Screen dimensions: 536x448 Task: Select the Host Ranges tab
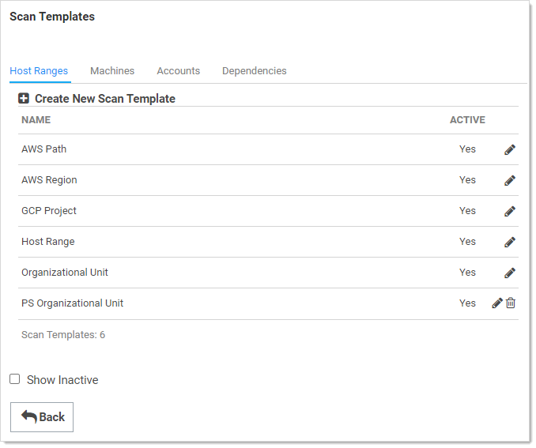pyautogui.click(x=39, y=71)
